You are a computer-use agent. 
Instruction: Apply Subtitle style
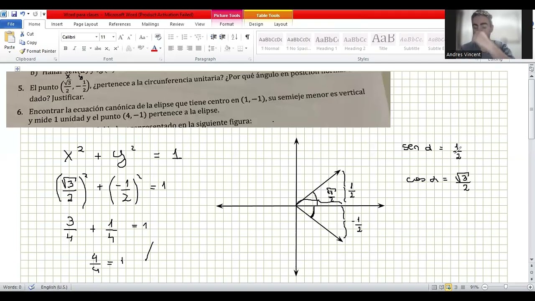click(411, 43)
